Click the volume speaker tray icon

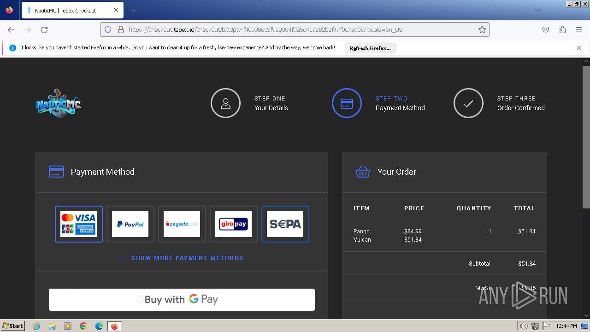(x=524, y=326)
